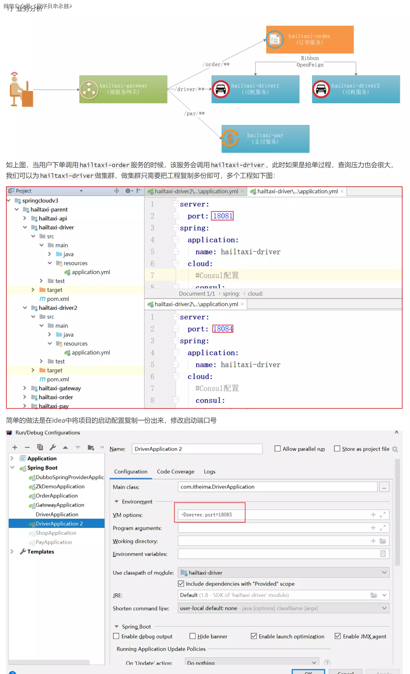
Task: Click into the VM options input field
Action: tap(272, 515)
